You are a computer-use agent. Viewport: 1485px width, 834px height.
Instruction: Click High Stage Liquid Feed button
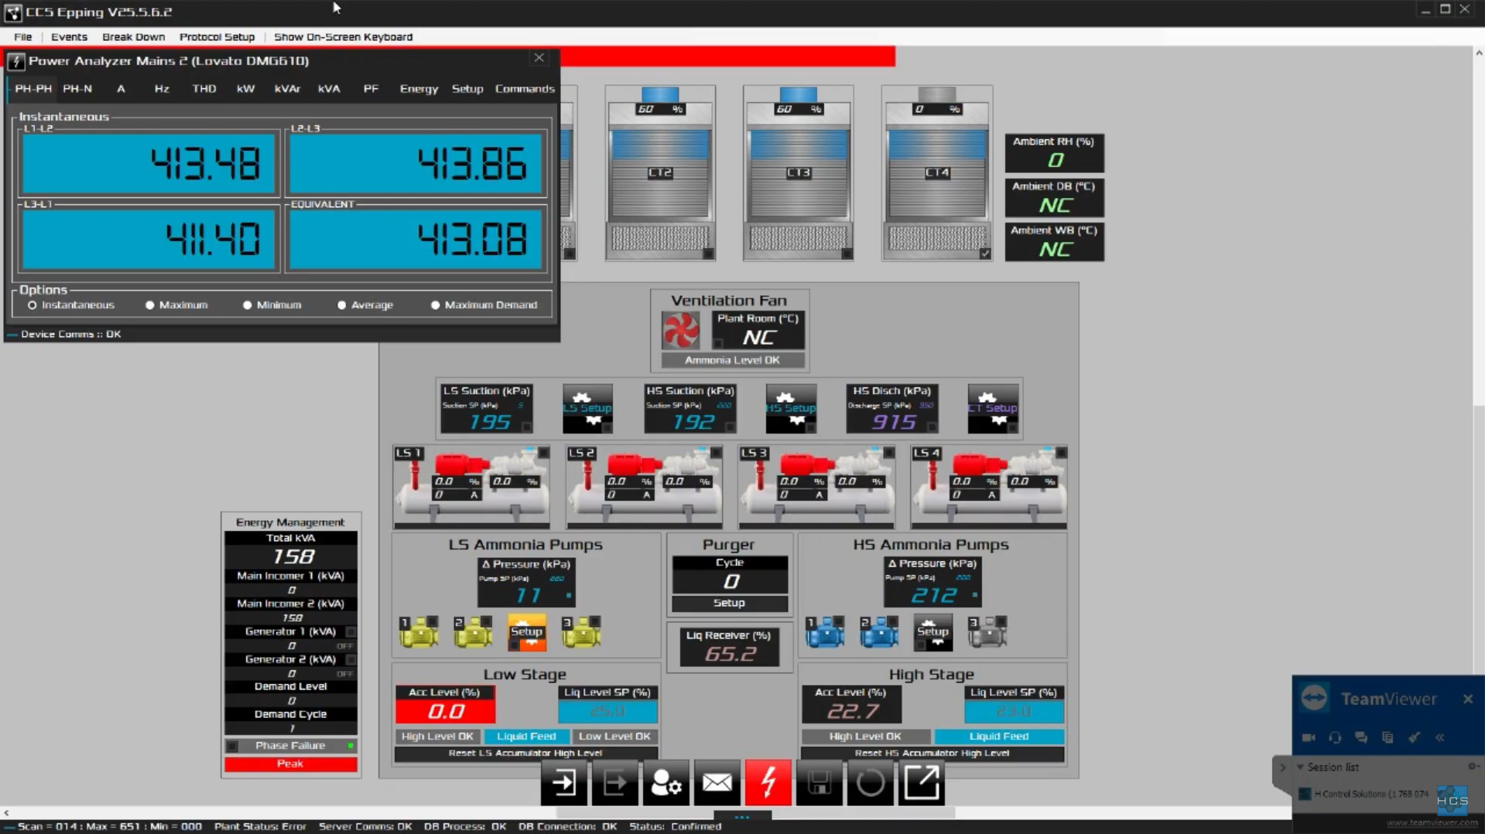pos(999,737)
